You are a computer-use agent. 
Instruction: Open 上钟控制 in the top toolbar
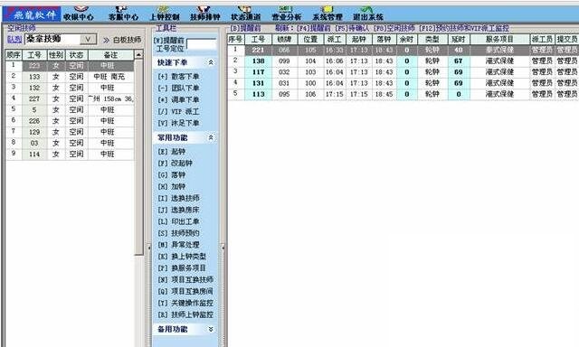[x=165, y=14]
